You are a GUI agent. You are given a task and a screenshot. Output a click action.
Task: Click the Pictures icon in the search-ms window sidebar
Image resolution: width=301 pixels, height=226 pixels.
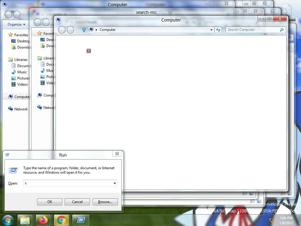coord(43,77)
